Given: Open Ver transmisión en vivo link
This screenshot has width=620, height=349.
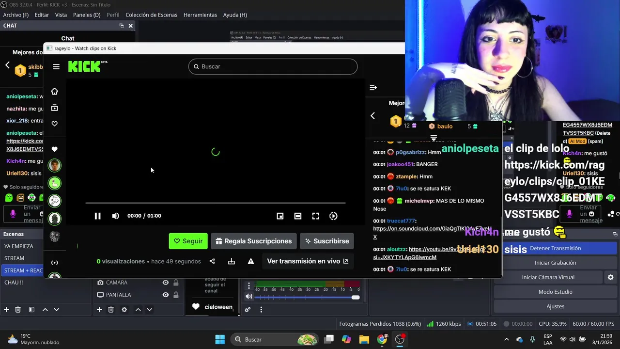Looking at the screenshot, I should (x=308, y=261).
